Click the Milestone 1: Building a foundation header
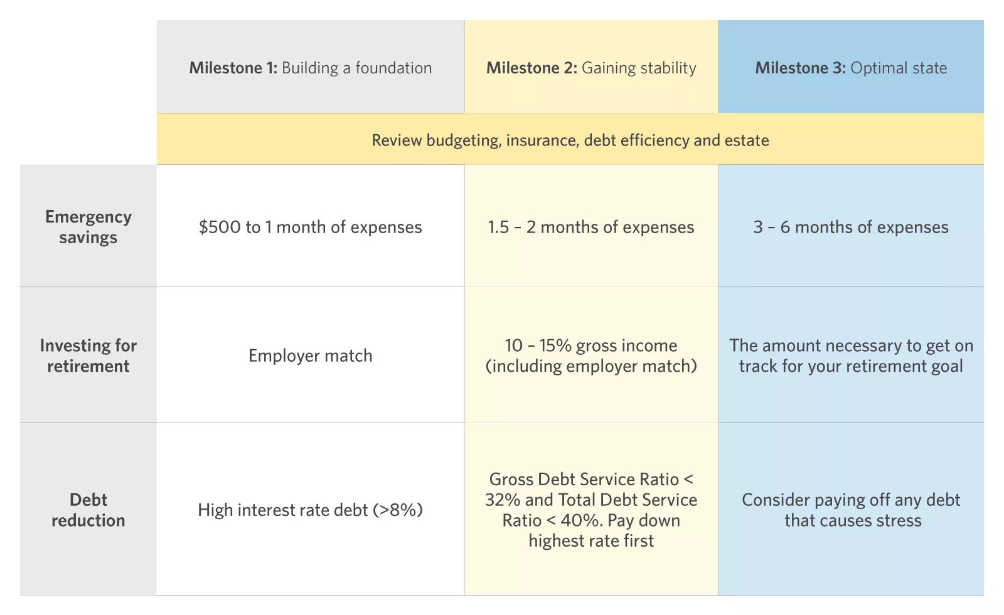Viewport: 1004px width, 615px height. coord(310,68)
